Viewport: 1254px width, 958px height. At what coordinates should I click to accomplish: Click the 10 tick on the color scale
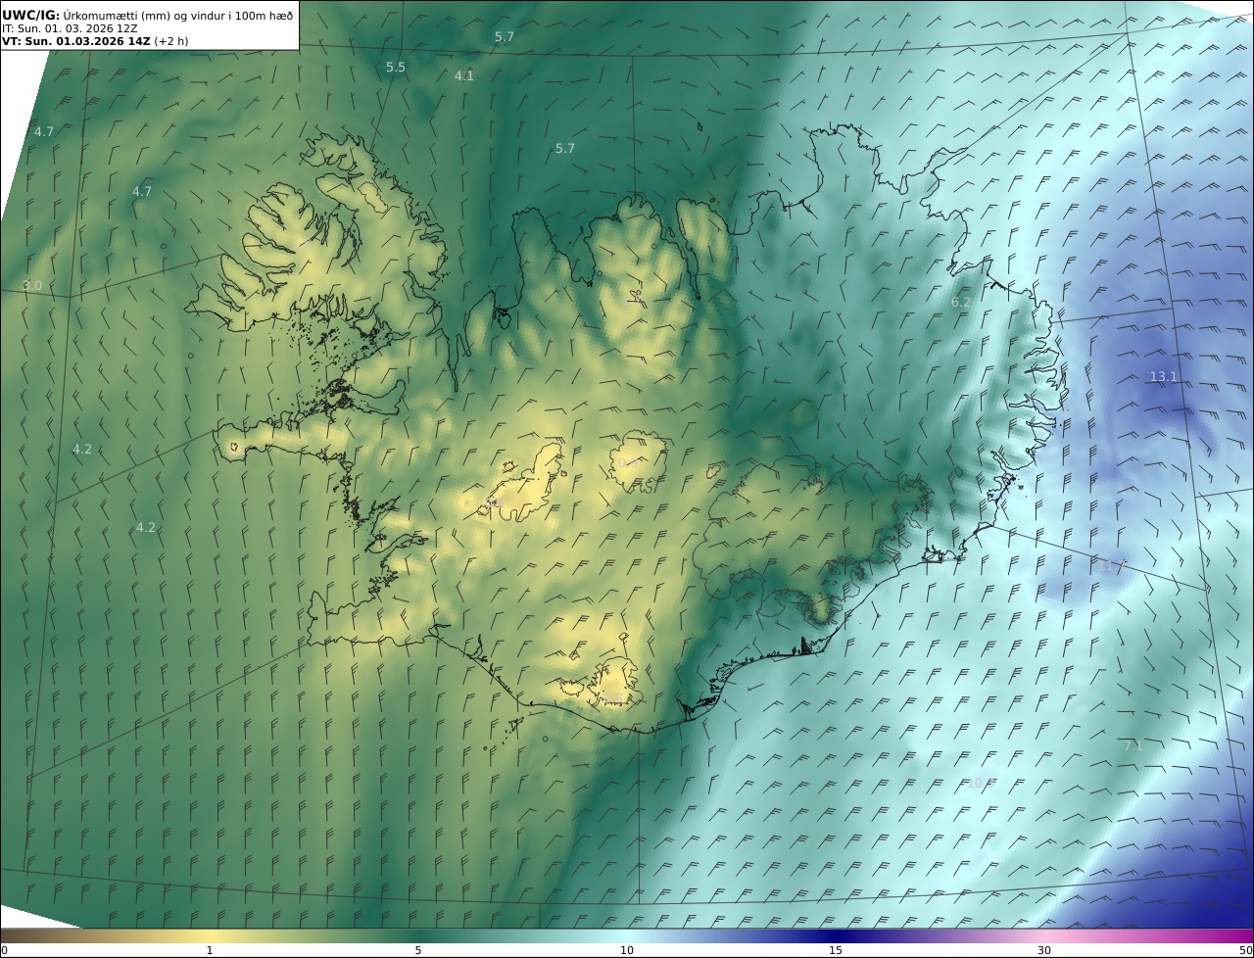pos(627,950)
